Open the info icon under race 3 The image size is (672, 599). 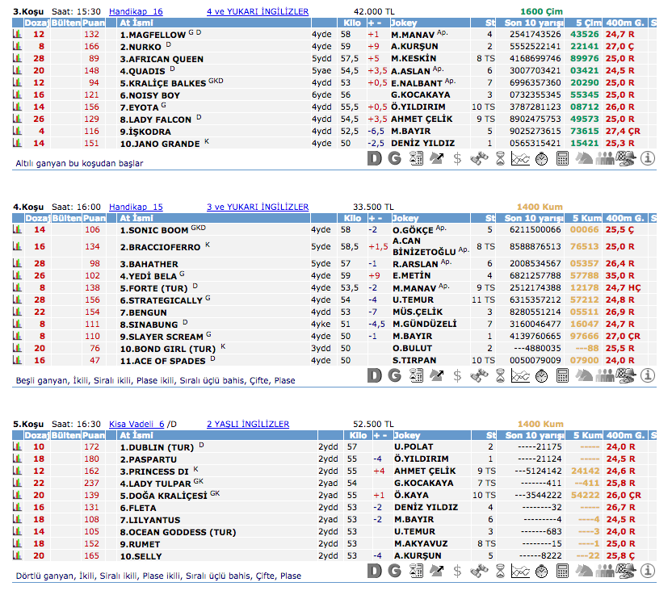[x=647, y=159]
